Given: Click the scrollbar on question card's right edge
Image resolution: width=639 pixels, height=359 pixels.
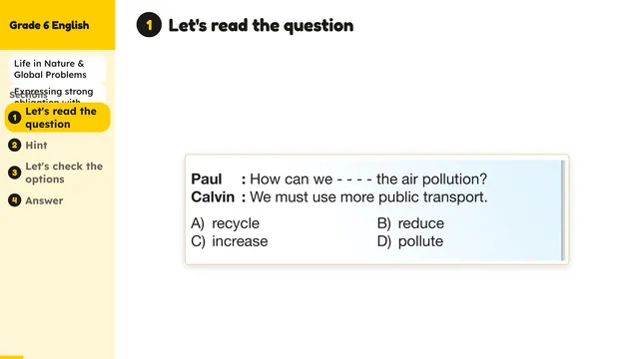Looking at the screenshot, I should (x=563, y=210).
